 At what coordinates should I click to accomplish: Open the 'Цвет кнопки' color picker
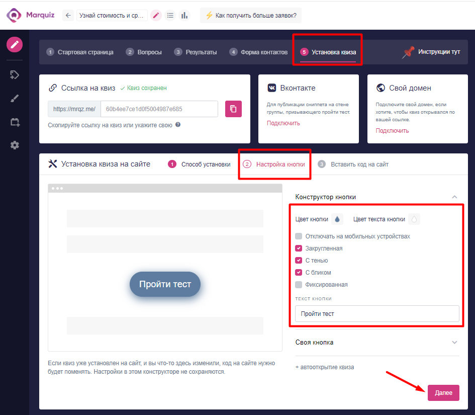(337, 219)
